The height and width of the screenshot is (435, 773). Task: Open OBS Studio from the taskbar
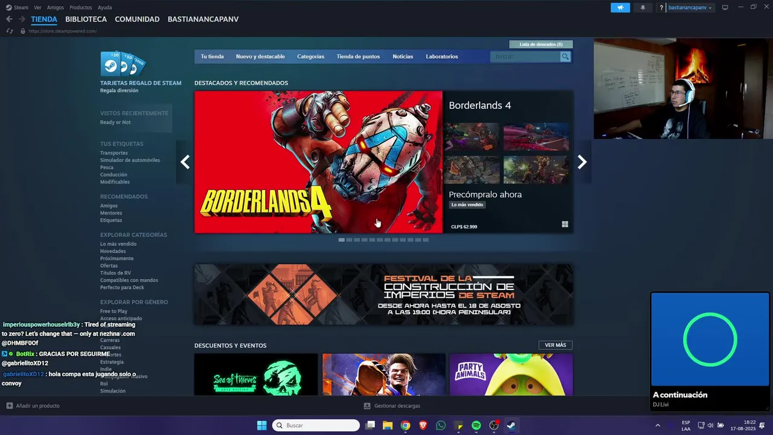pyautogui.click(x=494, y=425)
